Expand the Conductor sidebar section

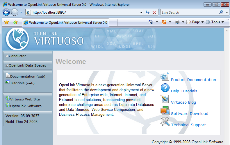[17, 56]
